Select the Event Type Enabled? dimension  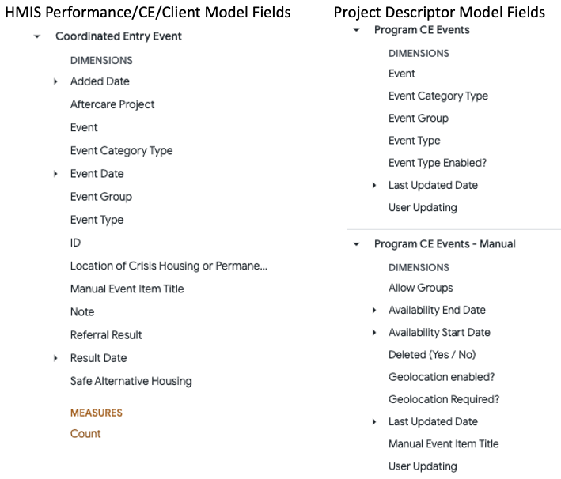(x=437, y=163)
